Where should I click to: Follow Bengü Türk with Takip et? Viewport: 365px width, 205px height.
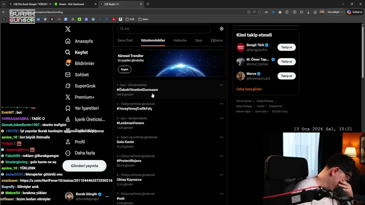pos(287,47)
